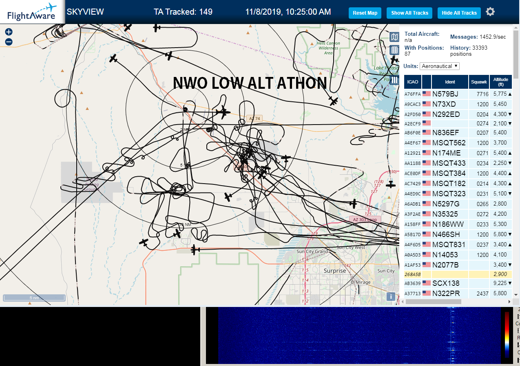
Task: Select the N836EF aircraft row
Action: (458, 133)
